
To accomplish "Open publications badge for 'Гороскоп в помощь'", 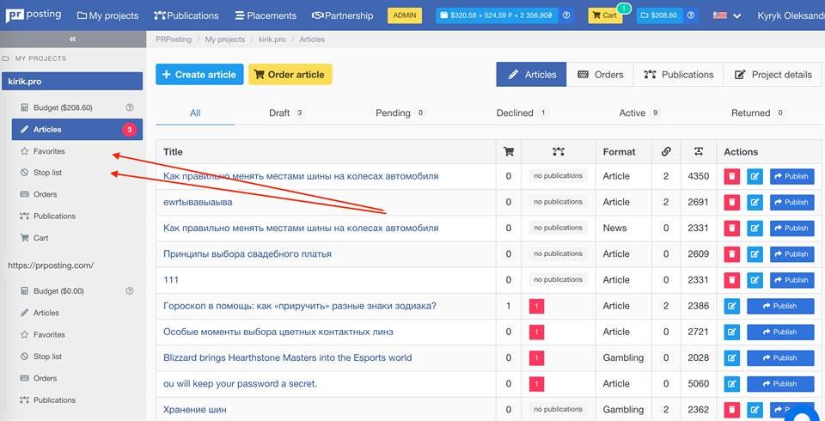I will pyautogui.click(x=536, y=306).
